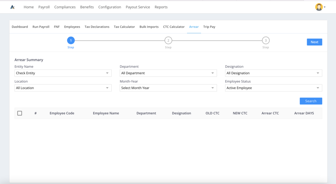Switch to the Bulk Imports tab
The width and height of the screenshot is (336, 184).
(149, 27)
